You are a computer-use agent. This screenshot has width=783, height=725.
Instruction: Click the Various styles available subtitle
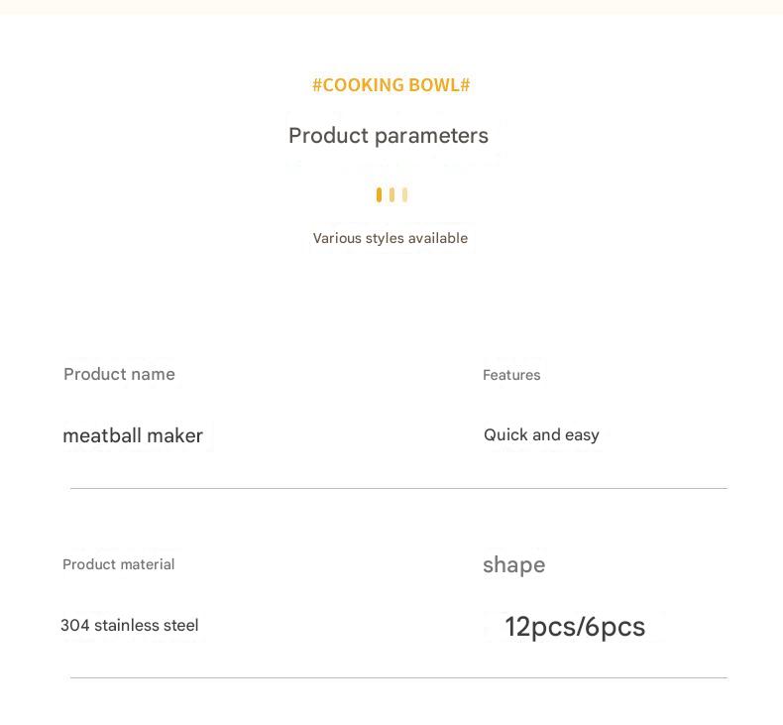tap(390, 238)
